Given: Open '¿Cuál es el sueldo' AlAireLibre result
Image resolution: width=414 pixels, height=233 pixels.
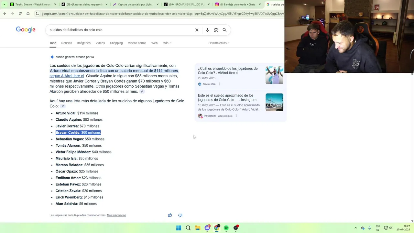Looking at the screenshot, I should pyautogui.click(x=228, y=71).
